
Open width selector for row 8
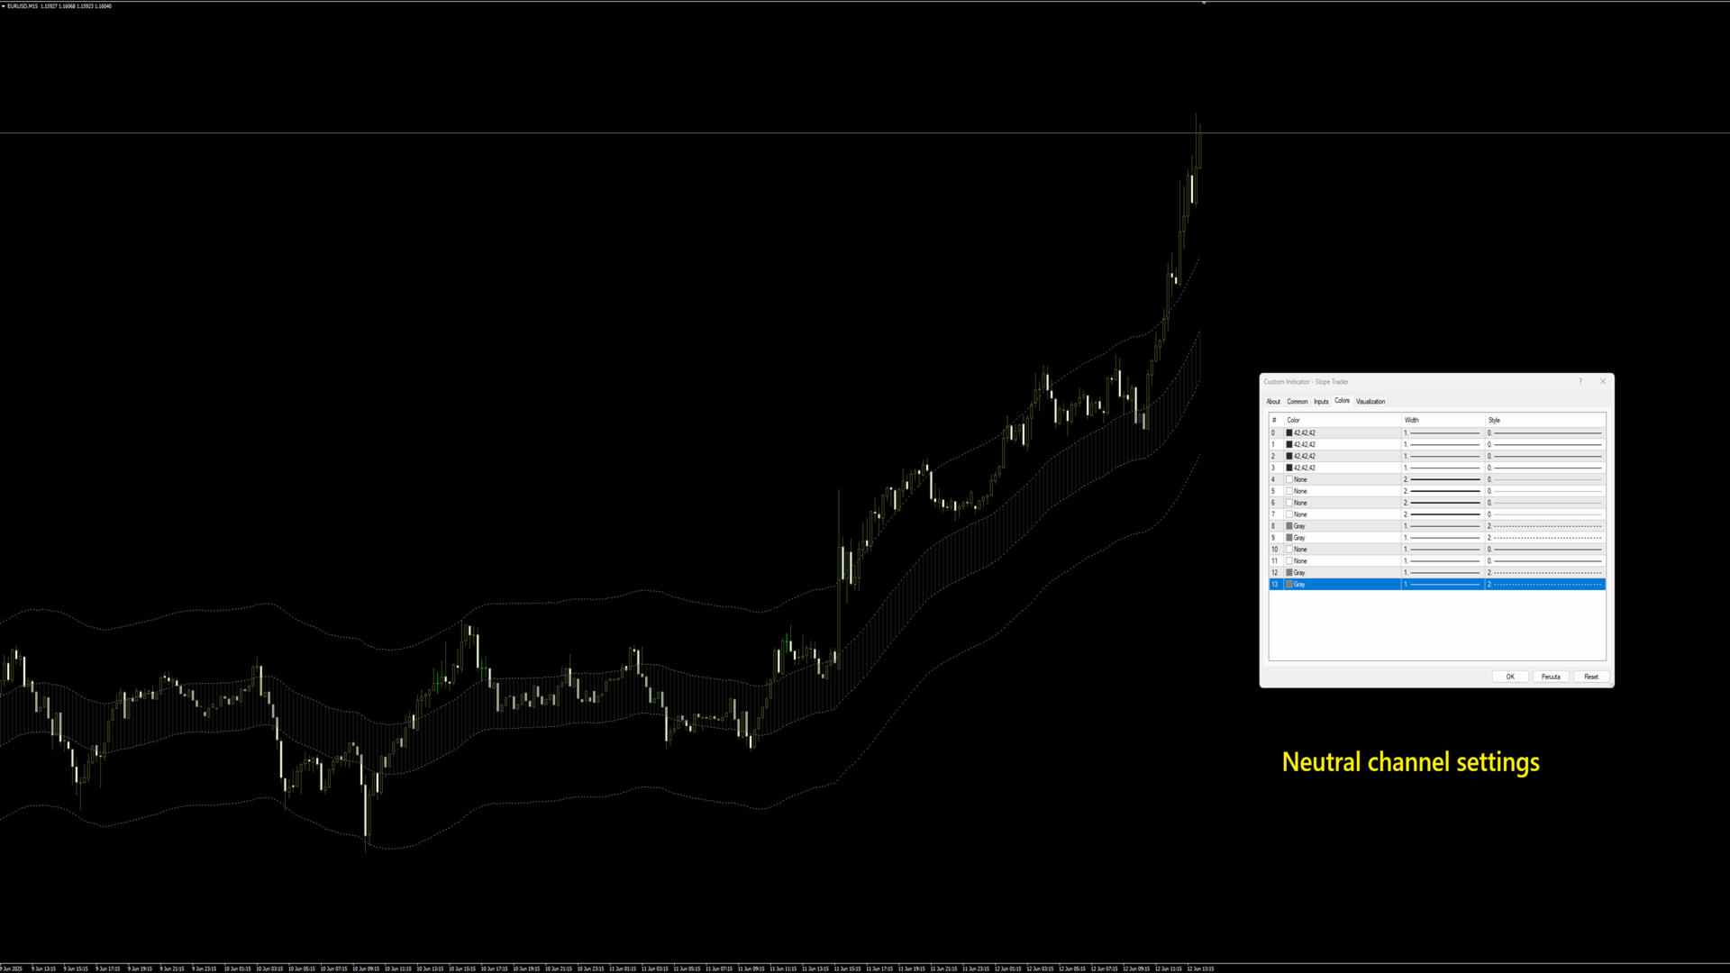pyautogui.click(x=1443, y=526)
